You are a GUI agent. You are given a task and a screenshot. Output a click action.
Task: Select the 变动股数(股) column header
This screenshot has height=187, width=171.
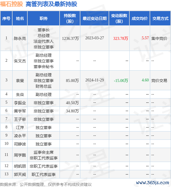(119, 19)
